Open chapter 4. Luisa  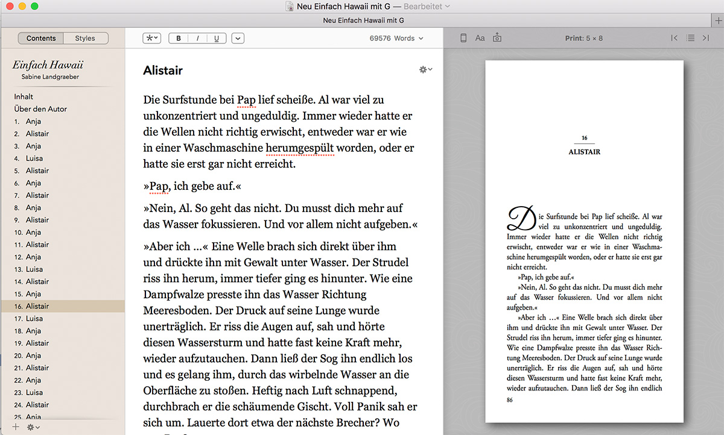[62, 158]
